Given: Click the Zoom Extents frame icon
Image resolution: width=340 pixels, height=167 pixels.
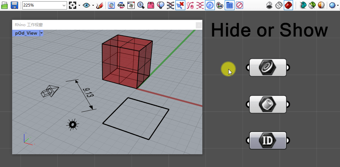Looking at the screenshot, I should (x=73, y=5).
